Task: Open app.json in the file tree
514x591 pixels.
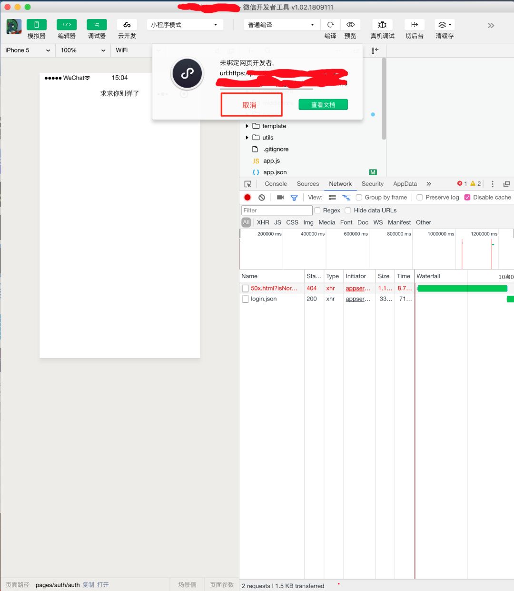Action: [x=275, y=172]
